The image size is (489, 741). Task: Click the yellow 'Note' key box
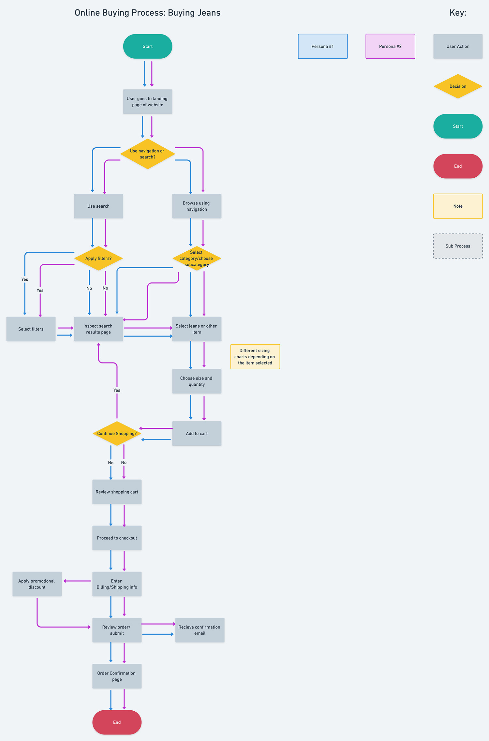tap(458, 206)
